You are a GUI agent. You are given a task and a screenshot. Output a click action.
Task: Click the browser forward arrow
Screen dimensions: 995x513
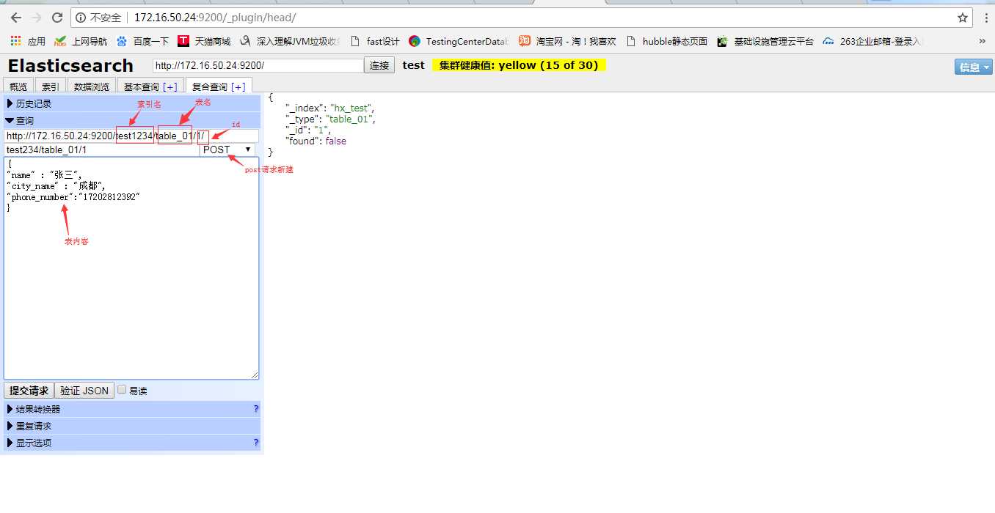pos(37,18)
